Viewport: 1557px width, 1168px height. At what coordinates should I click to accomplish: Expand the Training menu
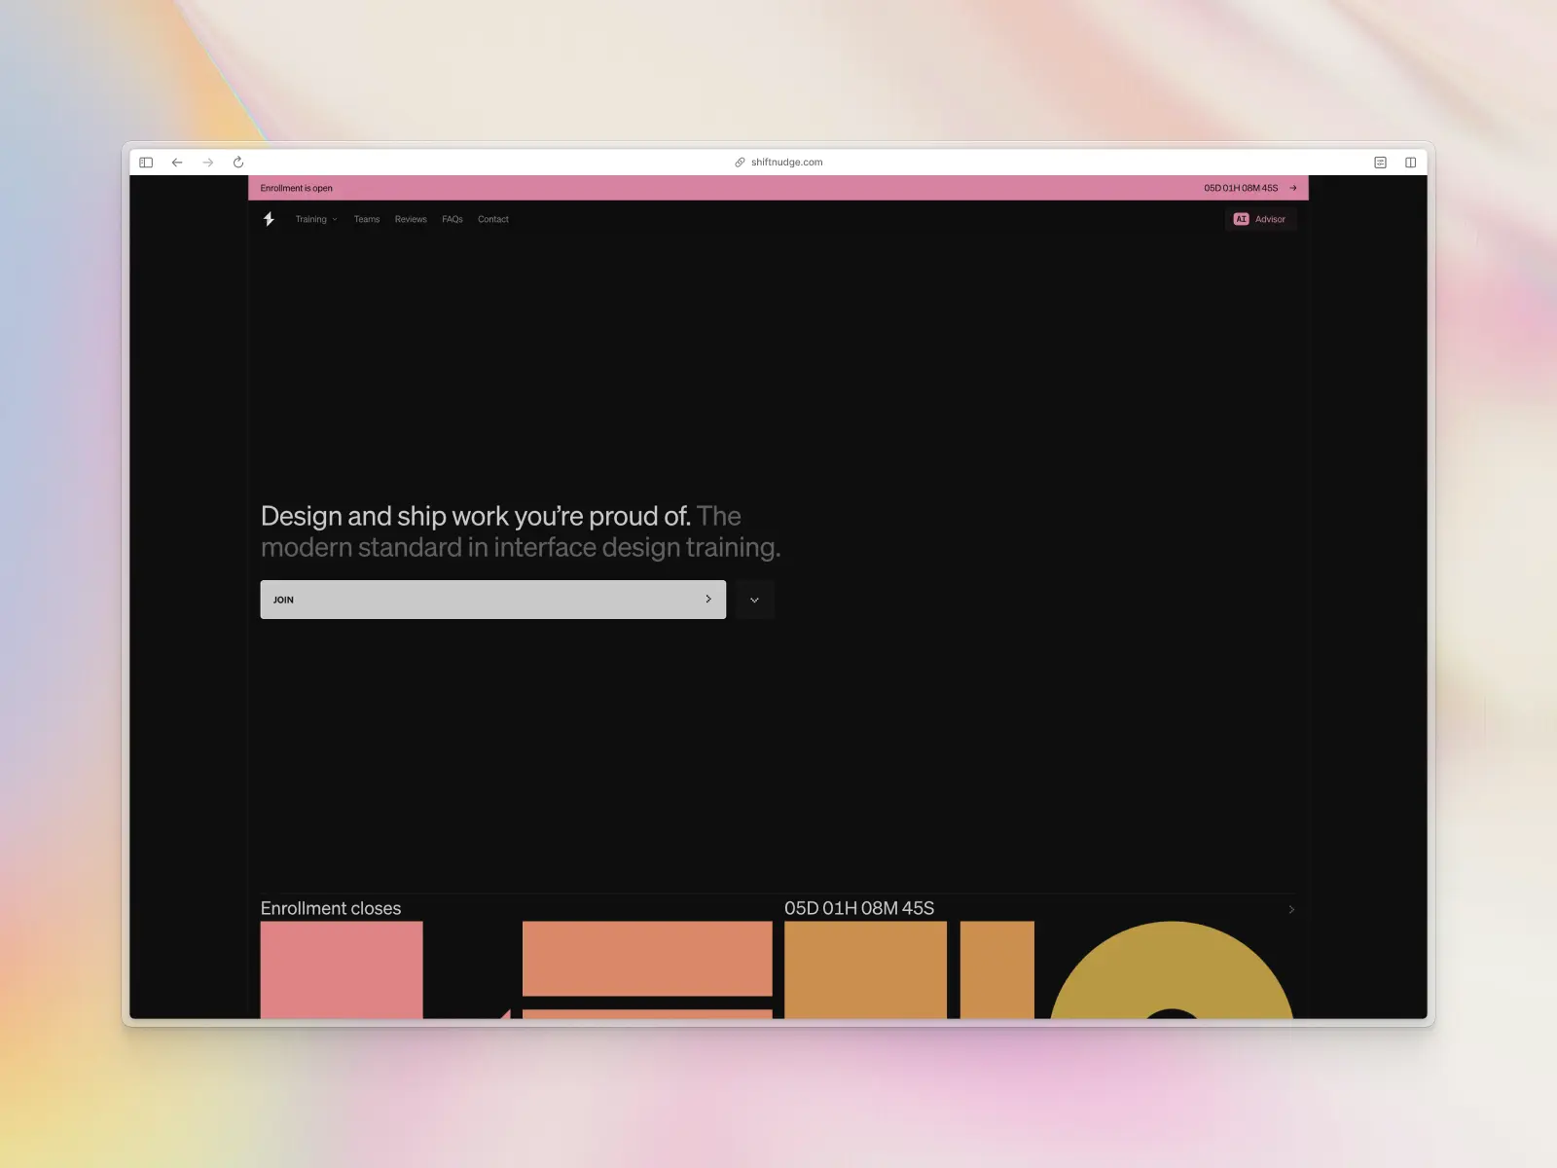[316, 219]
